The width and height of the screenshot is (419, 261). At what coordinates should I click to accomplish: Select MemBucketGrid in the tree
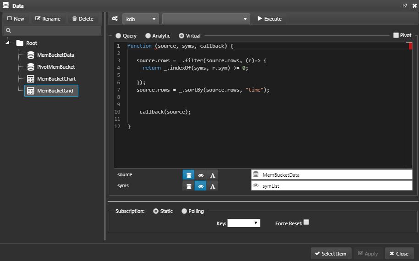51,91
